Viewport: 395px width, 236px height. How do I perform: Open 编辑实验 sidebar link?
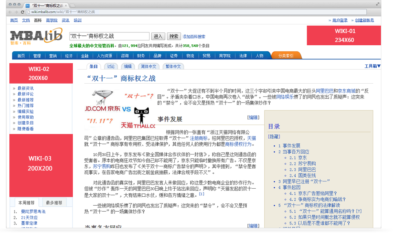tap(26, 111)
